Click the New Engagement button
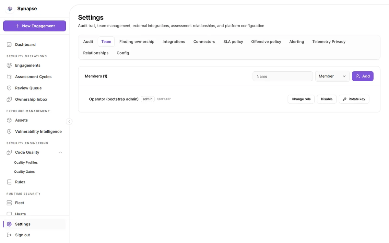 coord(34,26)
